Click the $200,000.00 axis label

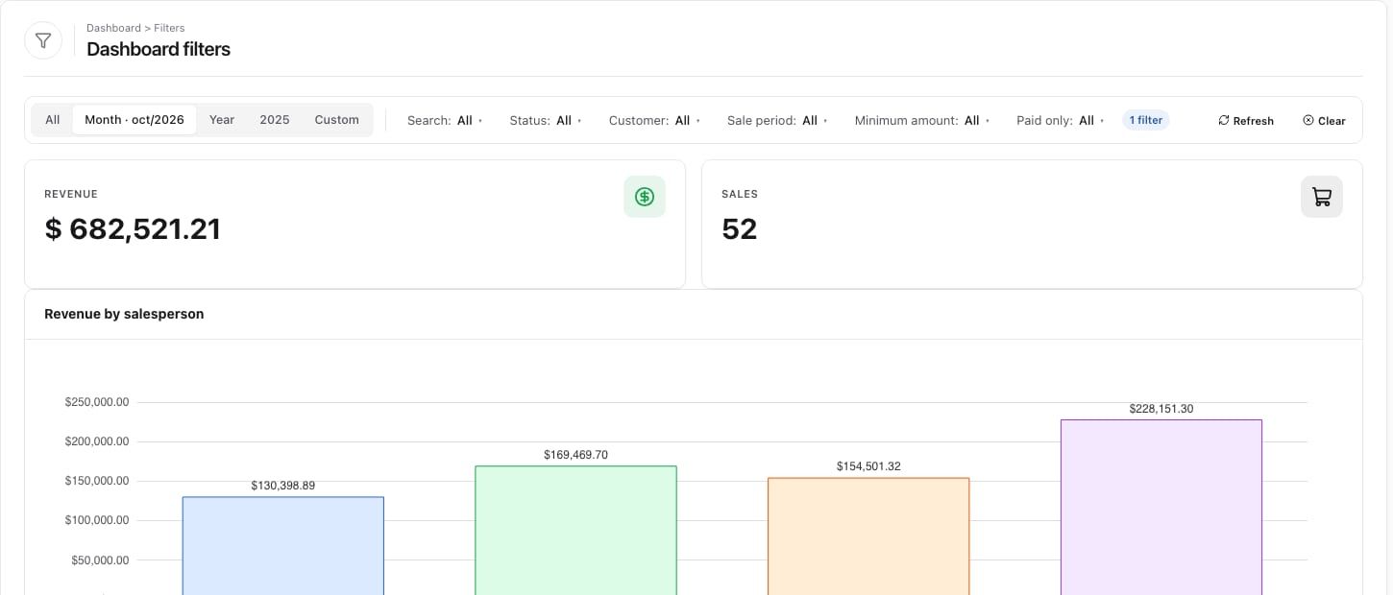97,441
